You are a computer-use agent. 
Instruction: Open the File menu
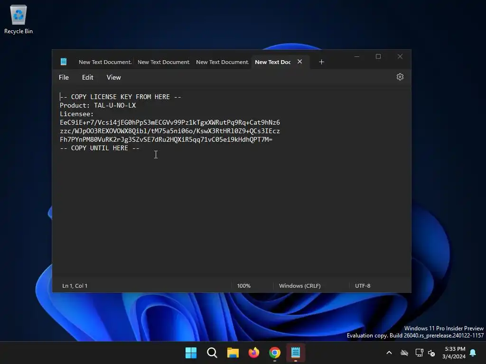(x=64, y=77)
